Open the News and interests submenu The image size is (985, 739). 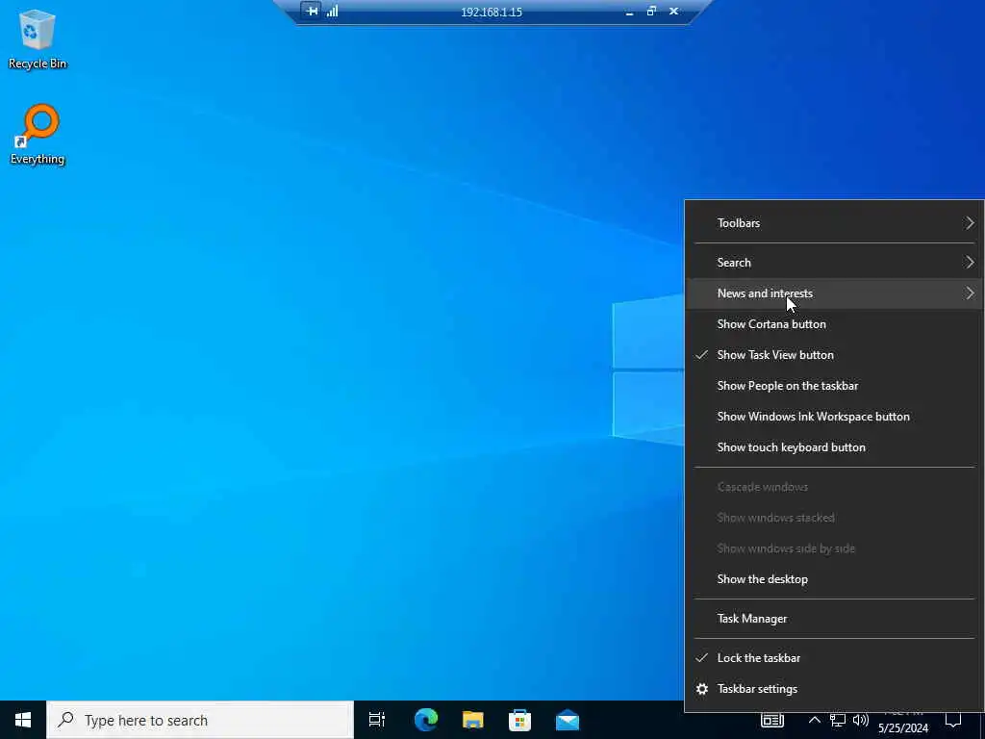point(834,293)
